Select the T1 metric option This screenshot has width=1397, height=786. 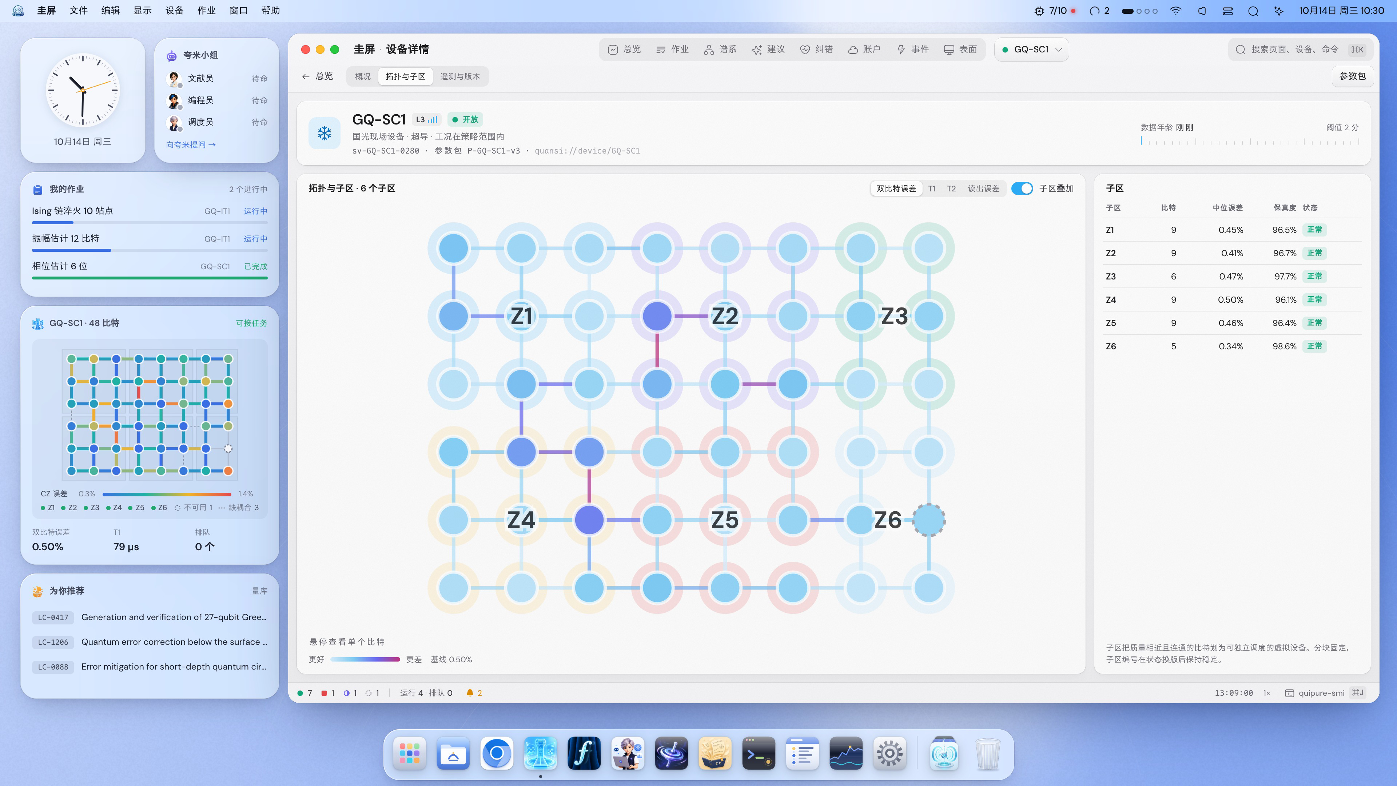932,188
